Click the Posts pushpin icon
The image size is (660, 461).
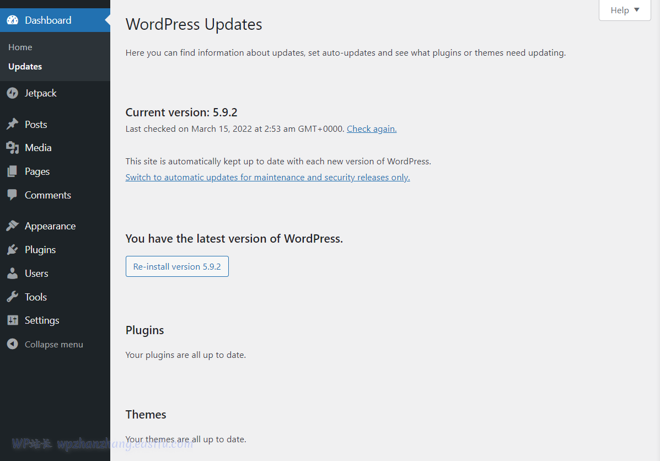pos(12,125)
